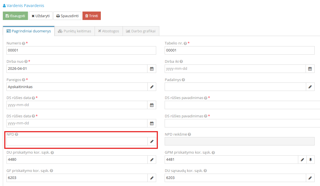Open calendar for lower DS rūšies data
The height and width of the screenshot is (186, 320).
coord(152,123)
